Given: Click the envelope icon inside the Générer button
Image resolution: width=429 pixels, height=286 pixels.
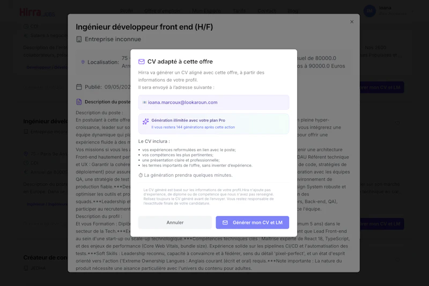Looking at the screenshot, I should pos(225,223).
